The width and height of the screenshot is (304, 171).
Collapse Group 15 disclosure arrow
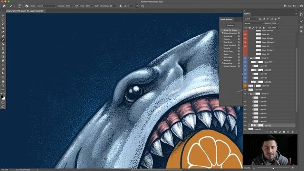249,58
